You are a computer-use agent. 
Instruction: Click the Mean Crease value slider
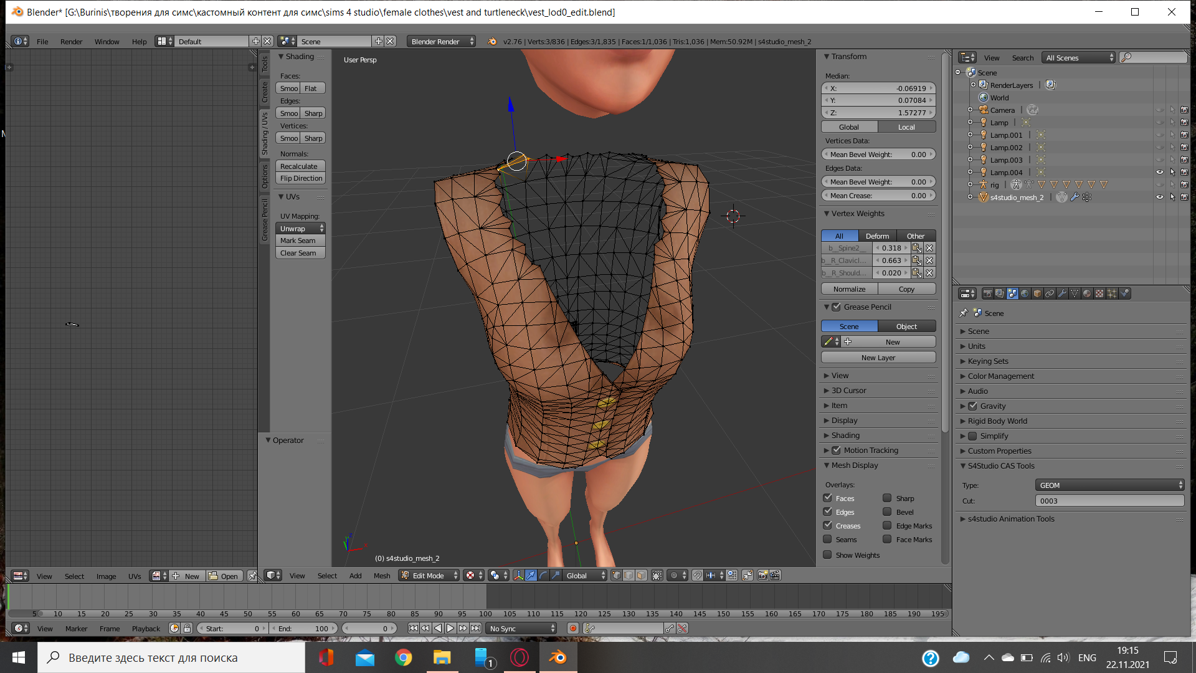pyautogui.click(x=878, y=196)
